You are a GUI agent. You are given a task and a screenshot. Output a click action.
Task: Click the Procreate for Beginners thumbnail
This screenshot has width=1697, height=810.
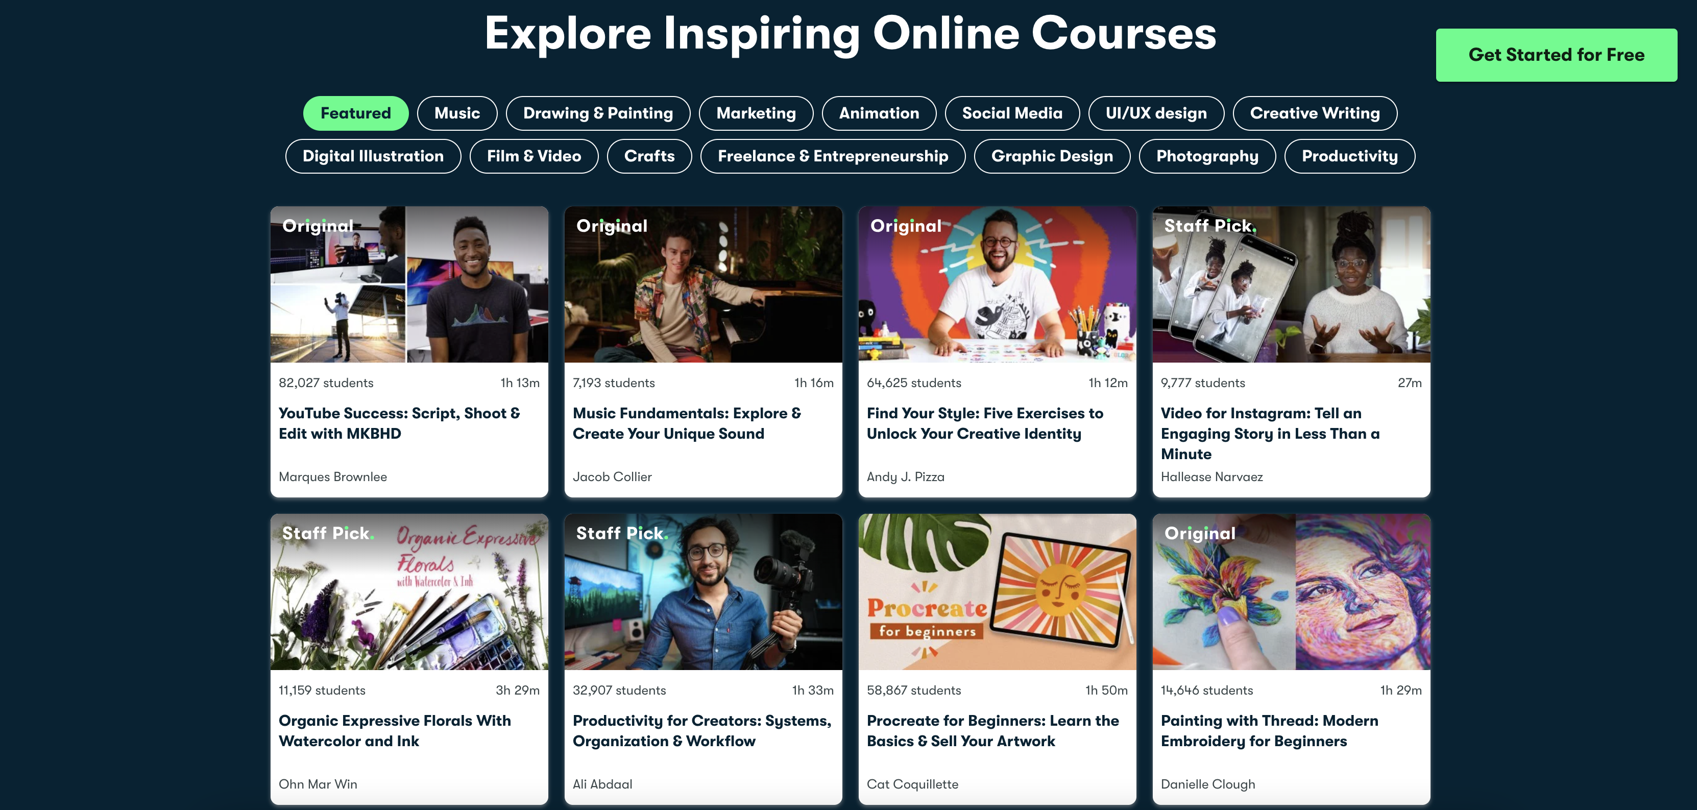point(997,592)
